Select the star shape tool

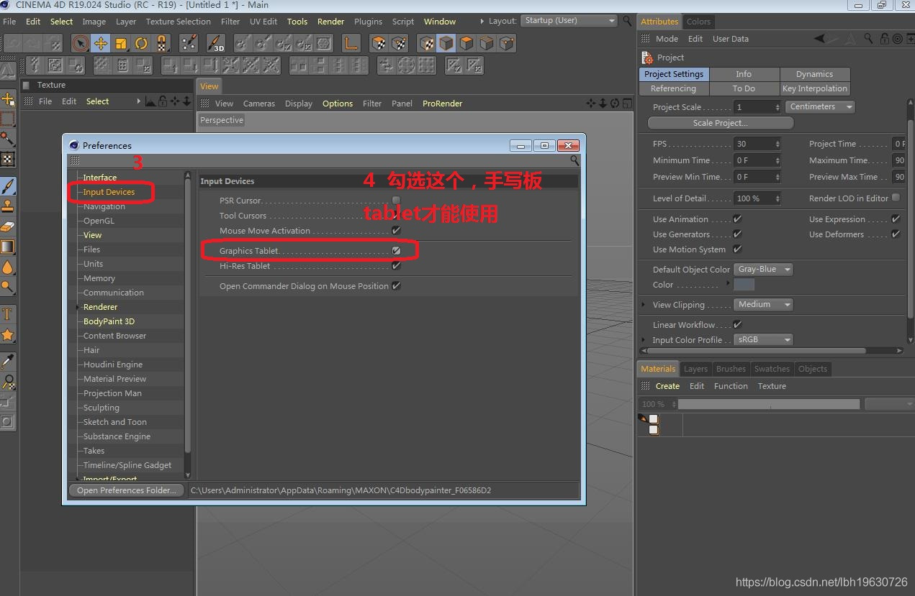pos(8,334)
